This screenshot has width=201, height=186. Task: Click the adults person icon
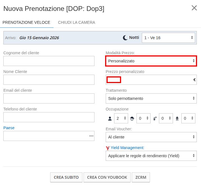pyautogui.click(x=110, y=119)
